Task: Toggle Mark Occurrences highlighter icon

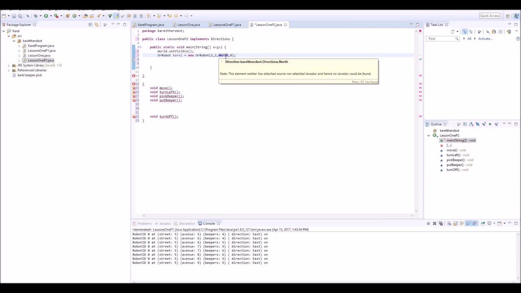Action: click(x=117, y=16)
